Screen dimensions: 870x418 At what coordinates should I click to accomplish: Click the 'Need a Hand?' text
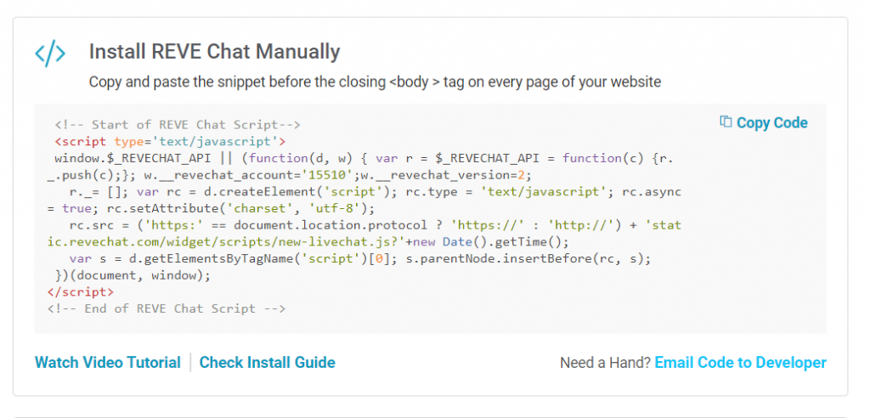[605, 363]
